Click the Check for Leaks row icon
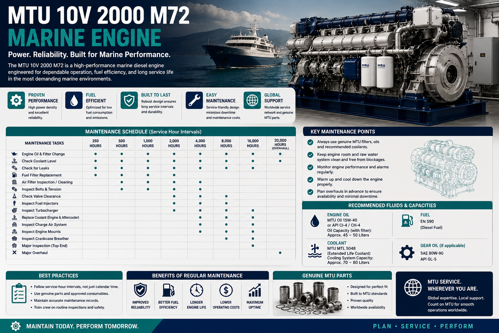Viewport: 499px width, 333px height. (x=14, y=168)
